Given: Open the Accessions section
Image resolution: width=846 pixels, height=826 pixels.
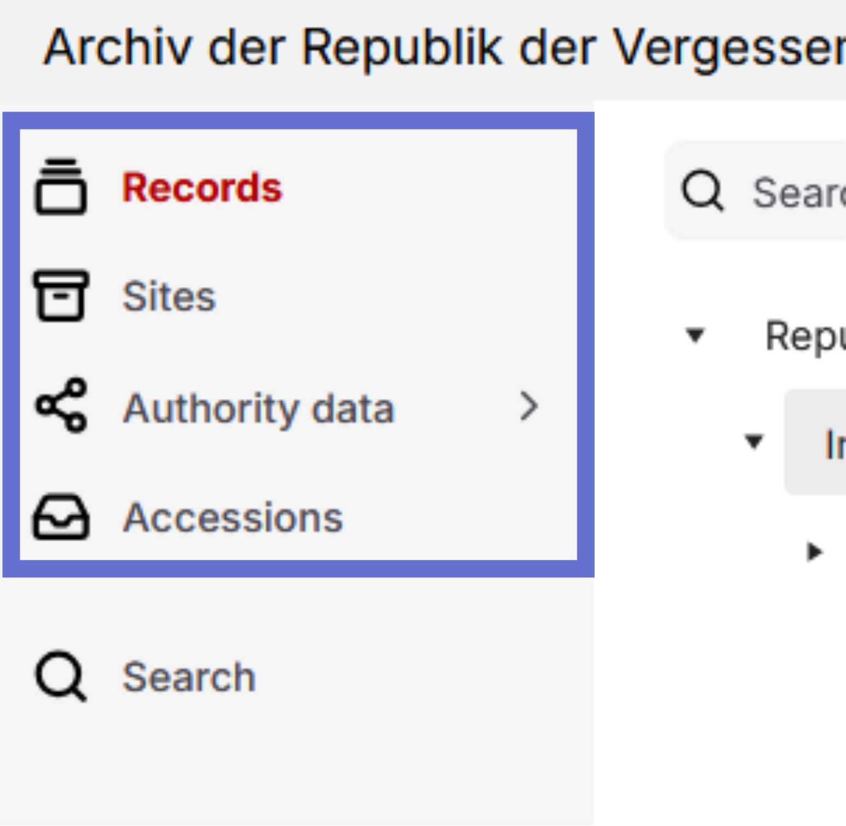Looking at the screenshot, I should click(x=232, y=517).
